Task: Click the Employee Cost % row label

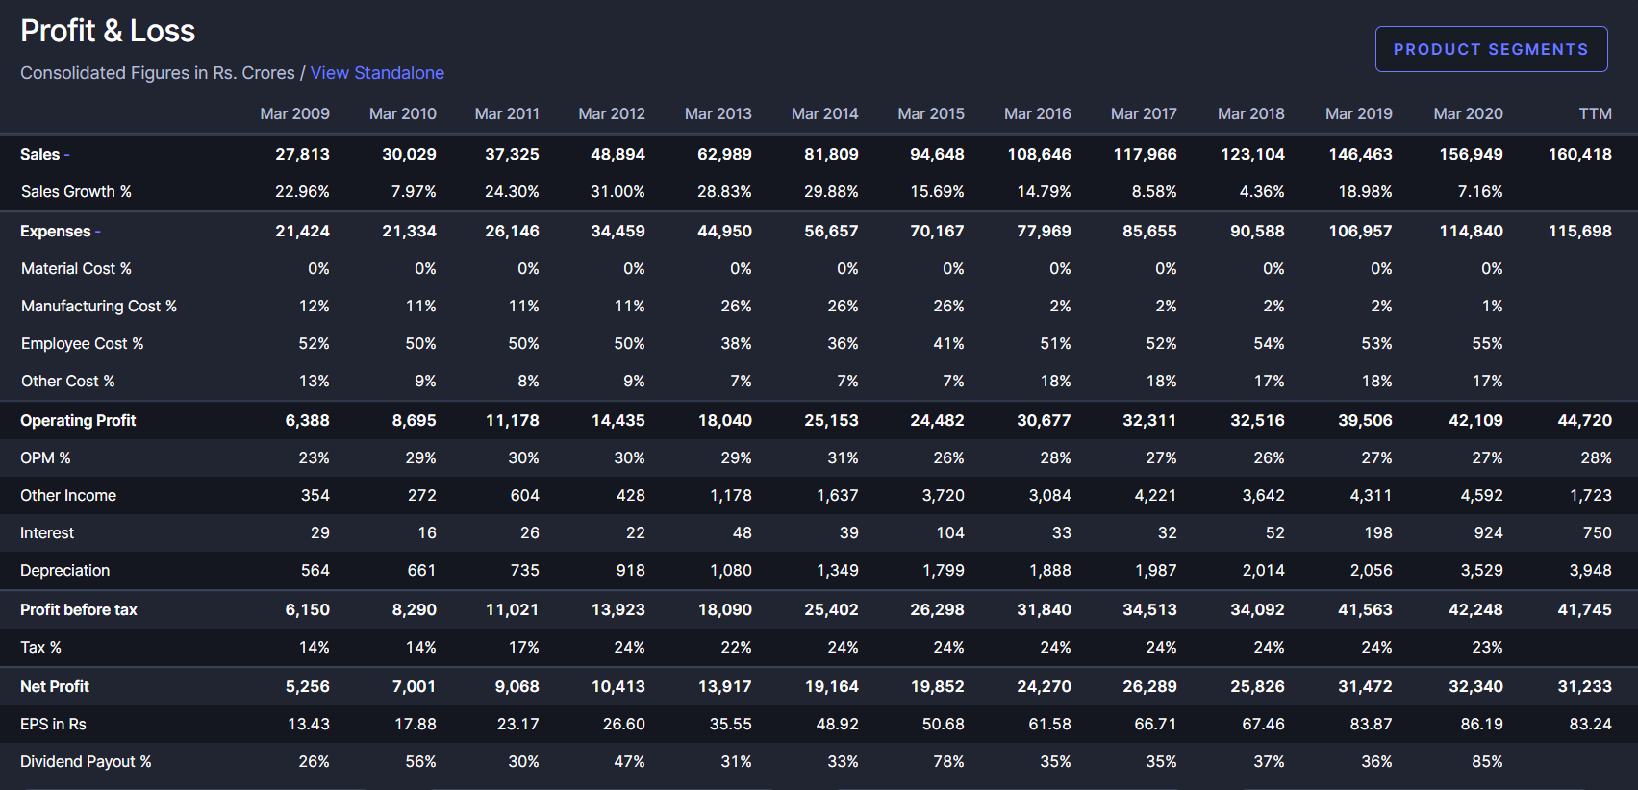Action: (x=82, y=344)
